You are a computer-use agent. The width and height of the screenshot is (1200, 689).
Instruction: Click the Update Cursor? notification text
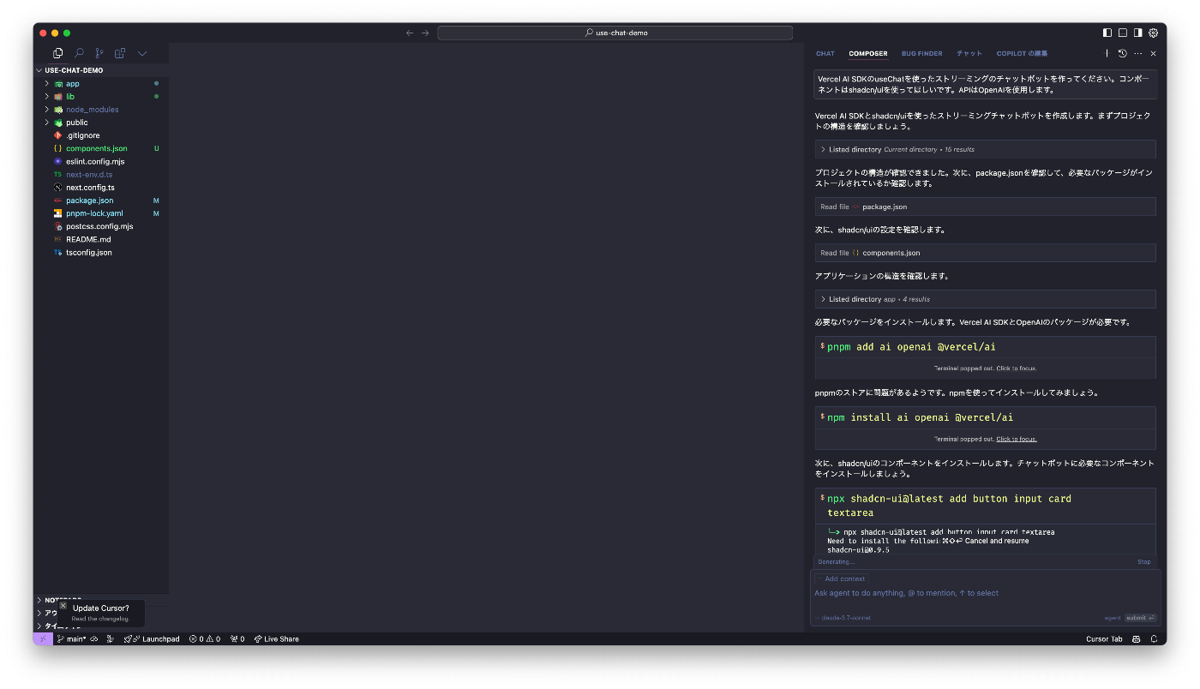[101, 608]
